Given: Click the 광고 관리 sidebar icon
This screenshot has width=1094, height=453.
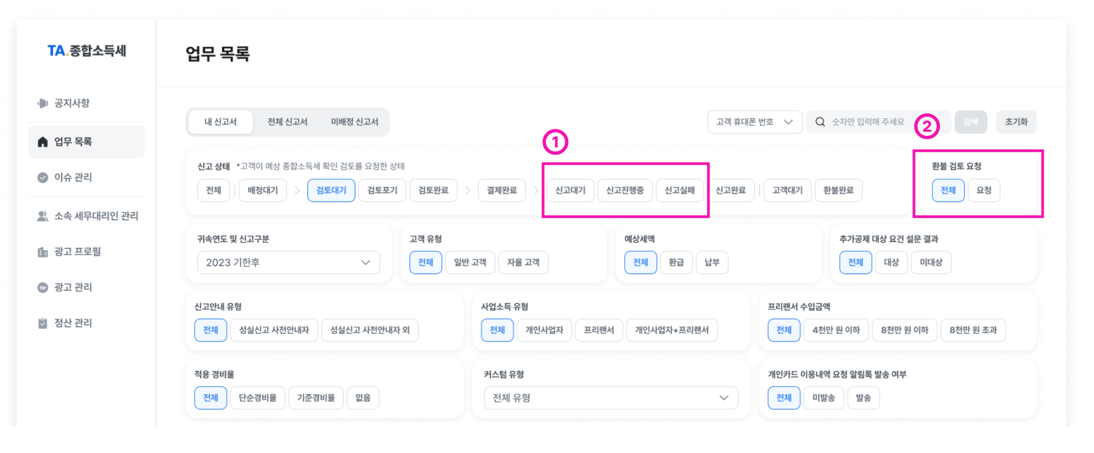Looking at the screenshot, I should pyautogui.click(x=43, y=287).
